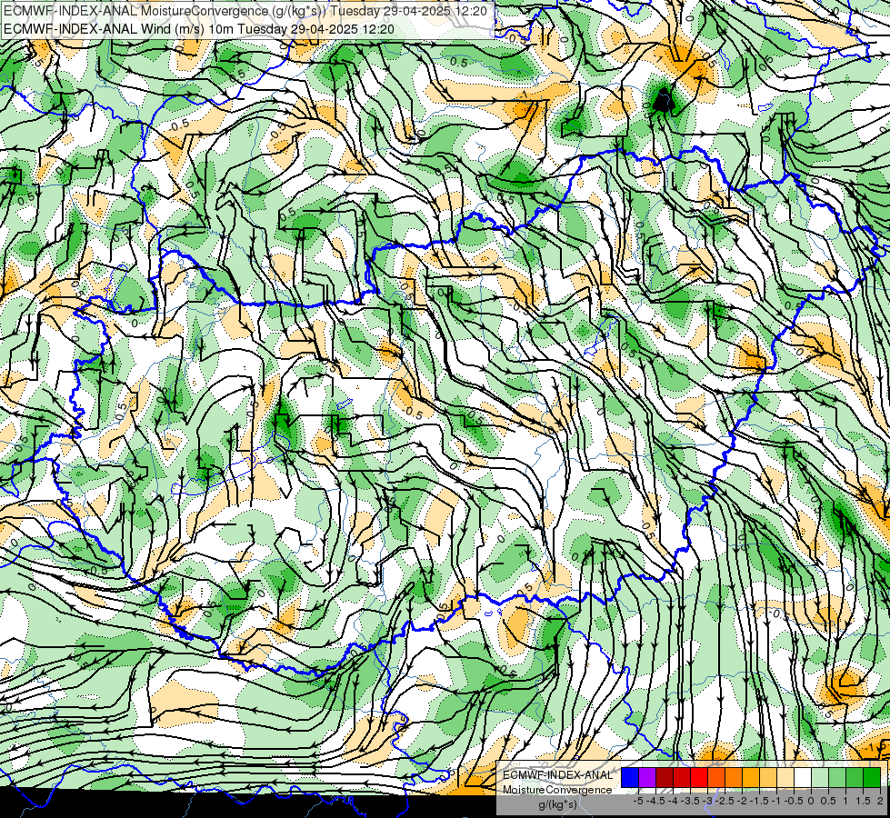
Task: Click 'MoistureConvergence' label in the legend box
Action: pyautogui.click(x=557, y=790)
